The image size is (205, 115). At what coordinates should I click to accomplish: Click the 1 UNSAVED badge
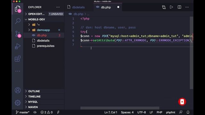pyautogui.click(x=56, y=14)
